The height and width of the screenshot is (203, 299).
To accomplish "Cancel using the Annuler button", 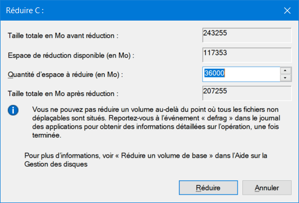I will pos(267,188).
